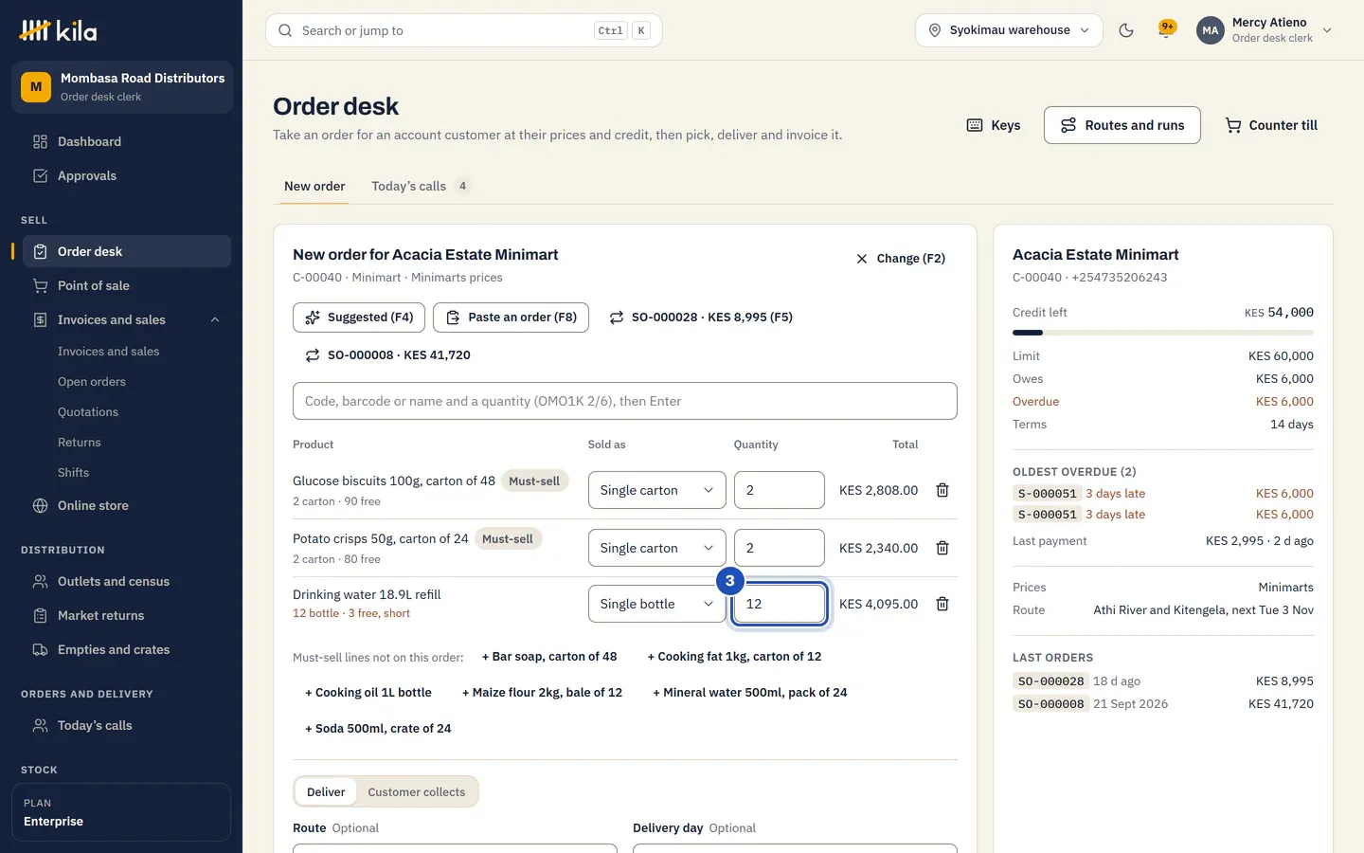Switch to Today's calls tab

coord(421,186)
